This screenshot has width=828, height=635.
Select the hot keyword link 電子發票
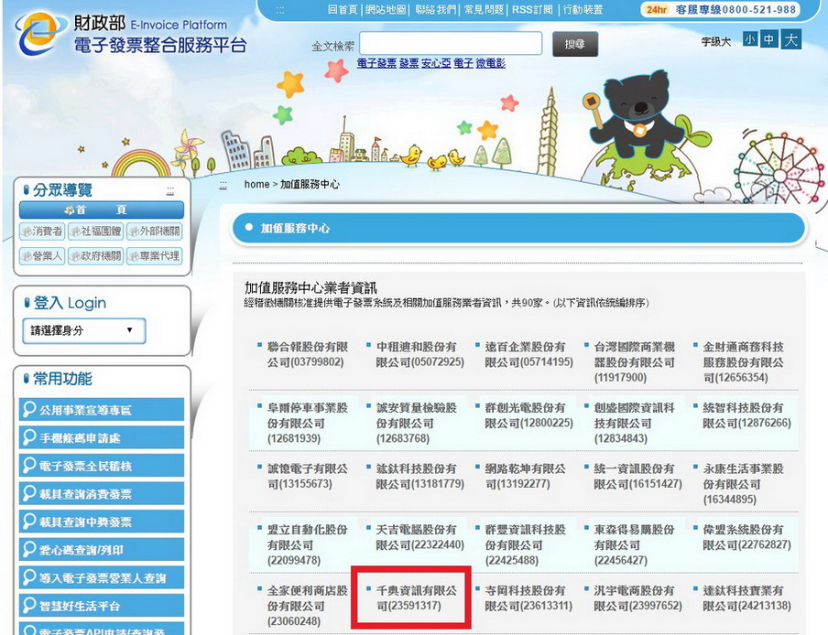tap(376, 63)
